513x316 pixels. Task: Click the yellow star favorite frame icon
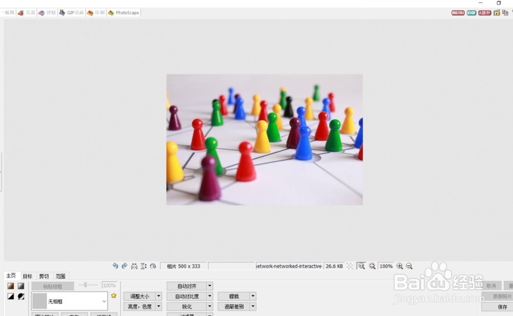tap(113, 295)
